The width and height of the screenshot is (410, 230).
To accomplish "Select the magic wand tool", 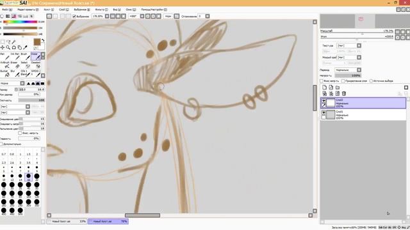I will [x=13, y=42].
